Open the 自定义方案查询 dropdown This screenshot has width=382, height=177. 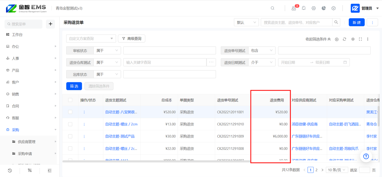[x=91, y=38]
